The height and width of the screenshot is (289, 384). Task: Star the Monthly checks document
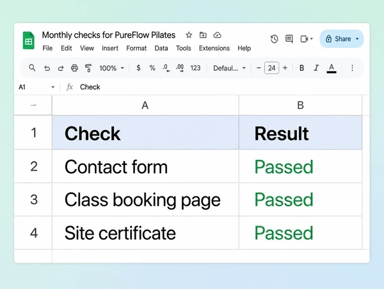[189, 35]
